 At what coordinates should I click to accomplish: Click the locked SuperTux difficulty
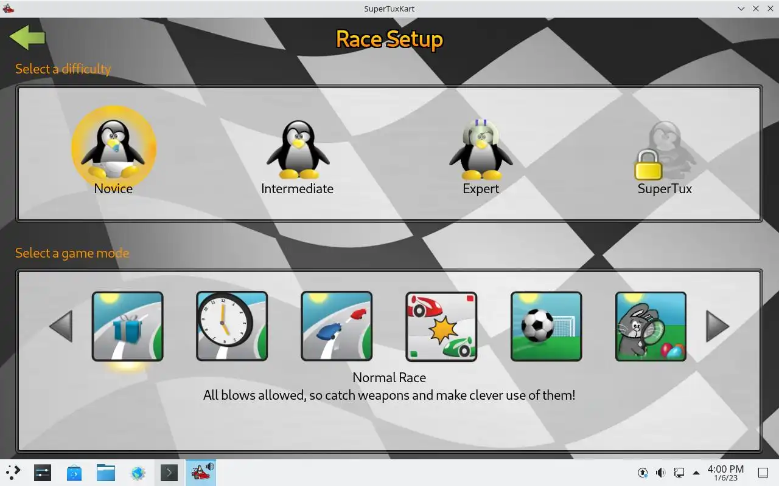point(665,149)
